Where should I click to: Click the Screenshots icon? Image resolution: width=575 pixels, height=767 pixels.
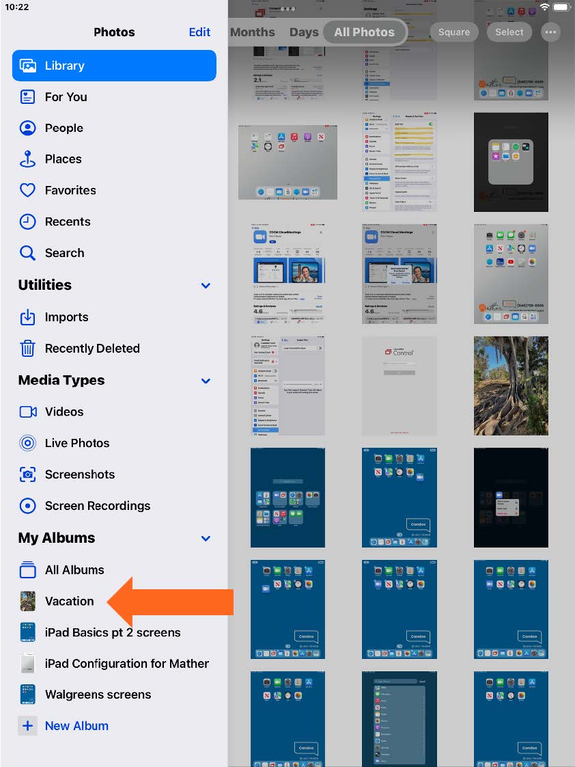pos(27,474)
